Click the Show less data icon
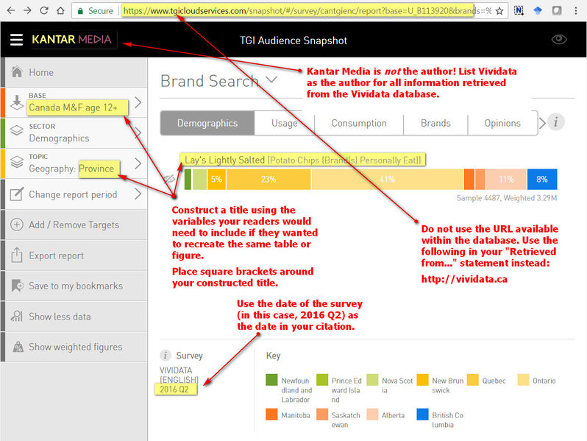587x441 pixels. point(16,317)
